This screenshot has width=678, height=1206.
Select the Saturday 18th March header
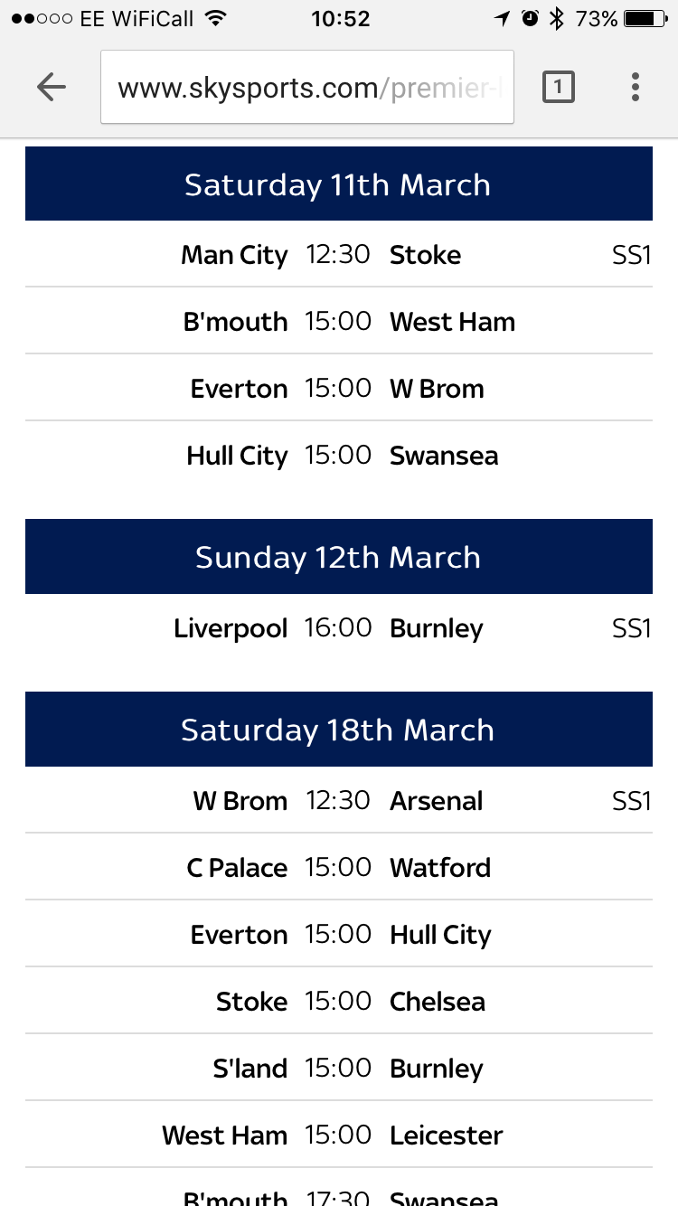coord(339,729)
